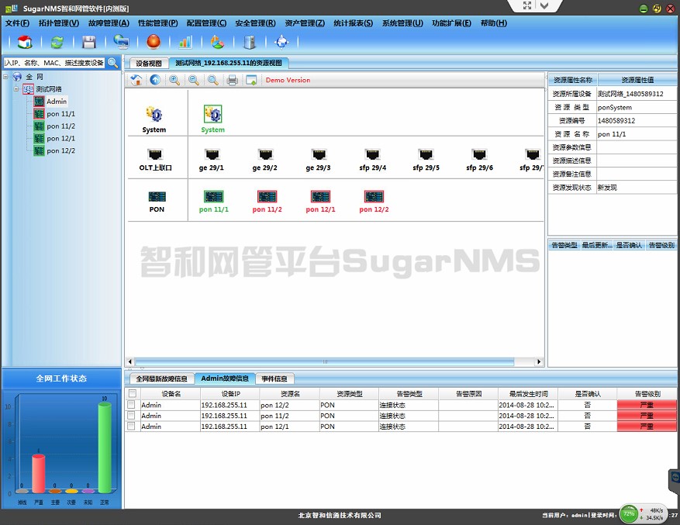This screenshot has width=680, height=525.
Task: Open the 统计报表(S) menu
Action: click(x=354, y=23)
